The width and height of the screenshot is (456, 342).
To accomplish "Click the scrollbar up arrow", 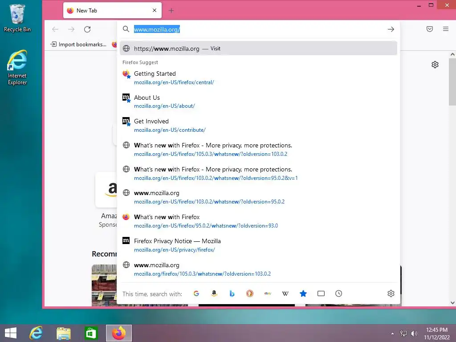I will pyautogui.click(x=452, y=54).
